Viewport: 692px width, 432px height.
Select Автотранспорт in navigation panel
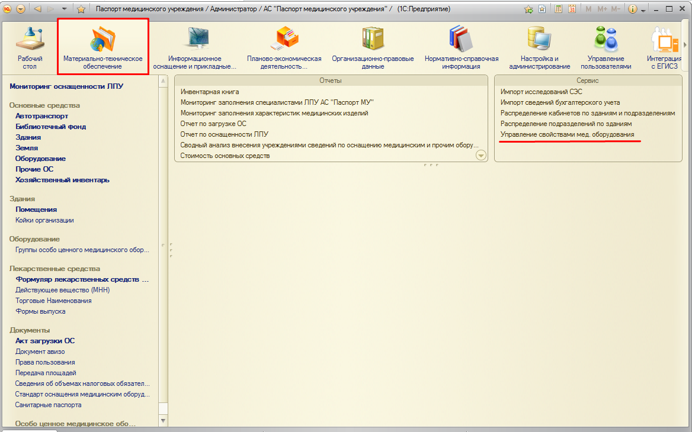coord(41,116)
